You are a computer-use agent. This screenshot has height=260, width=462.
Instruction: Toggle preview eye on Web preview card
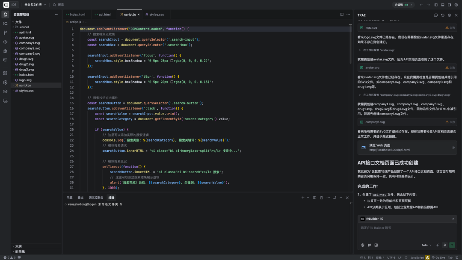coord(453,148)
